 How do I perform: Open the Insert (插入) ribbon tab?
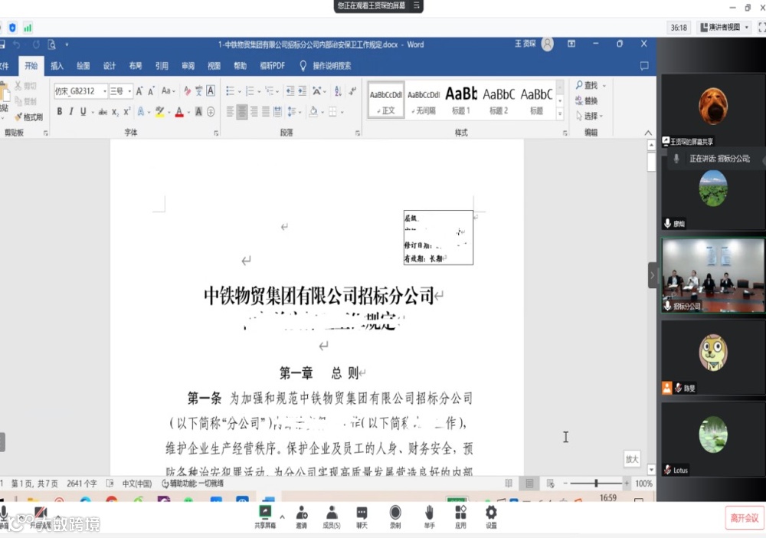tap(57, 66)
